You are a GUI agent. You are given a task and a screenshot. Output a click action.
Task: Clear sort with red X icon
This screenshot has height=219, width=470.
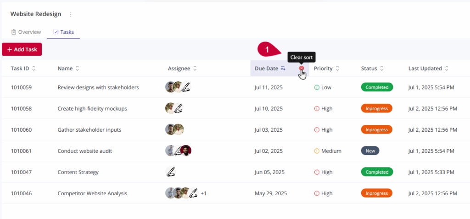click(x=302, y=68)
